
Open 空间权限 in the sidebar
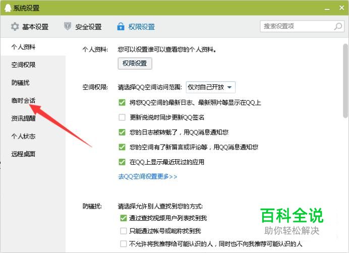pyautogui.click(x=33, y=65)
